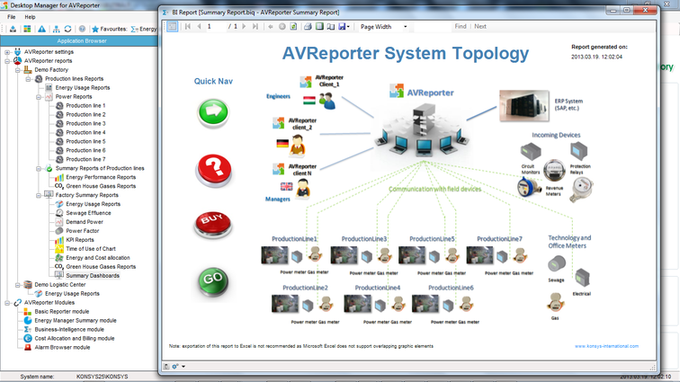Viewport: 680px width, 382px height.
Task: Select Production line 1 report
Action: tap(85, 106)
